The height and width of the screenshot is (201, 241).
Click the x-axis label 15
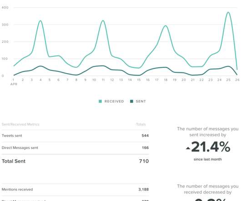(x=139, y=80)
